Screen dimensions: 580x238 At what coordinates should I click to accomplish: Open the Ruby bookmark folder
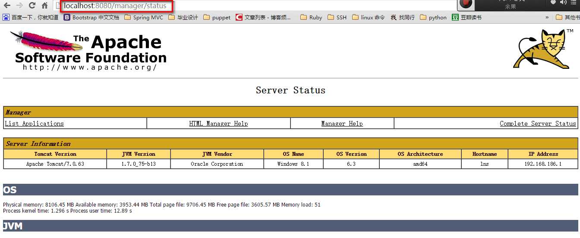(311, 18)
